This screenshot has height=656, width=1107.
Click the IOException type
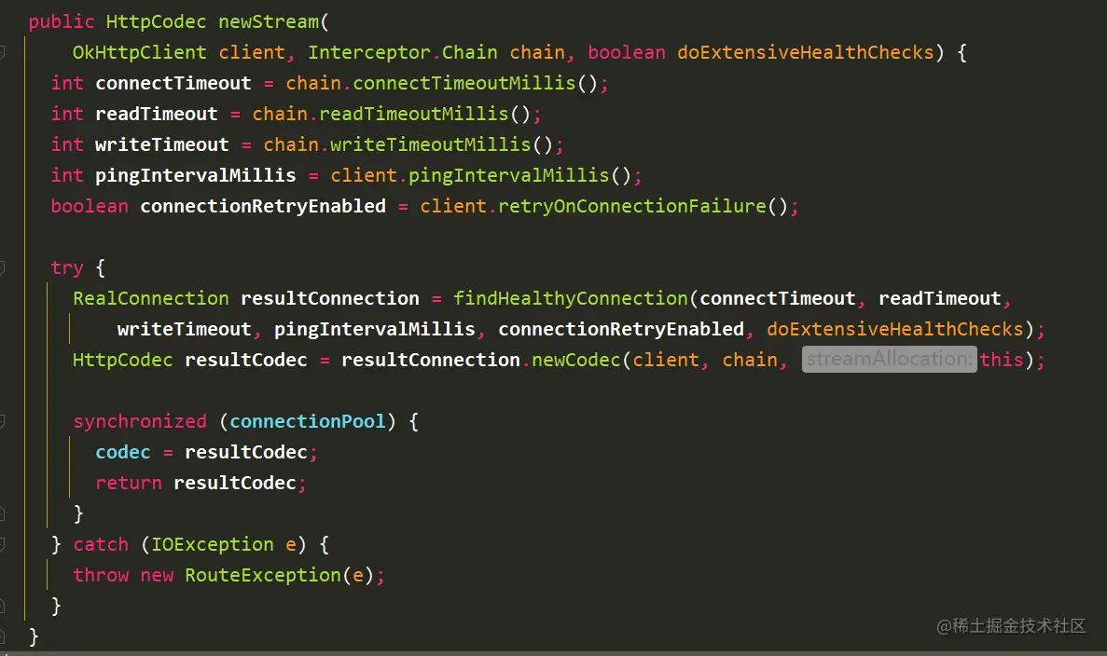pos(213,544)
